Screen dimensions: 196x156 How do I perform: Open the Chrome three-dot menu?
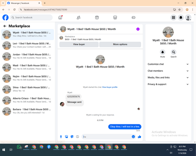pos(192,10)
